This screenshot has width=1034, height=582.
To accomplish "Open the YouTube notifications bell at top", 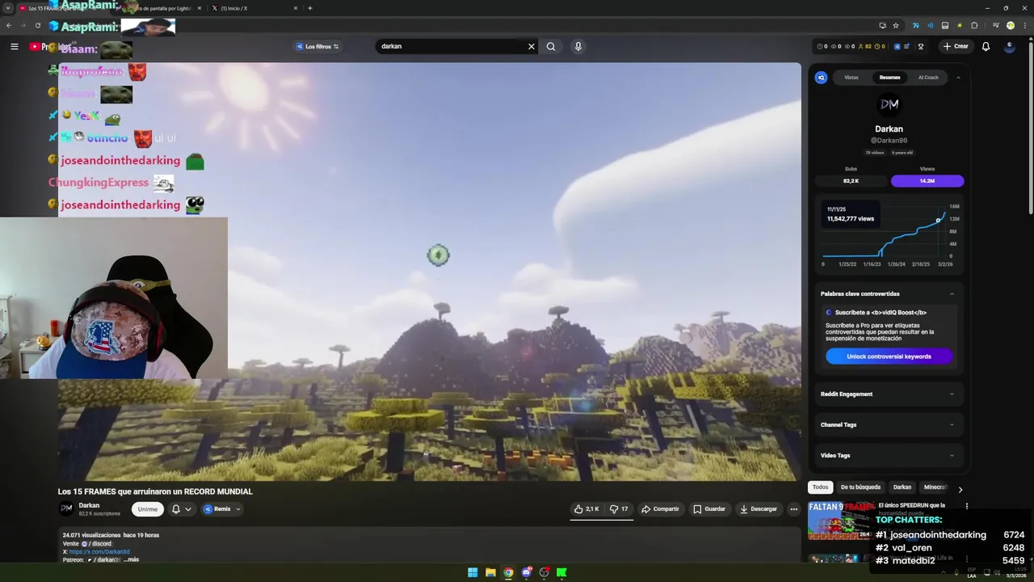I will pyautogui.click(x=986, y=46).
